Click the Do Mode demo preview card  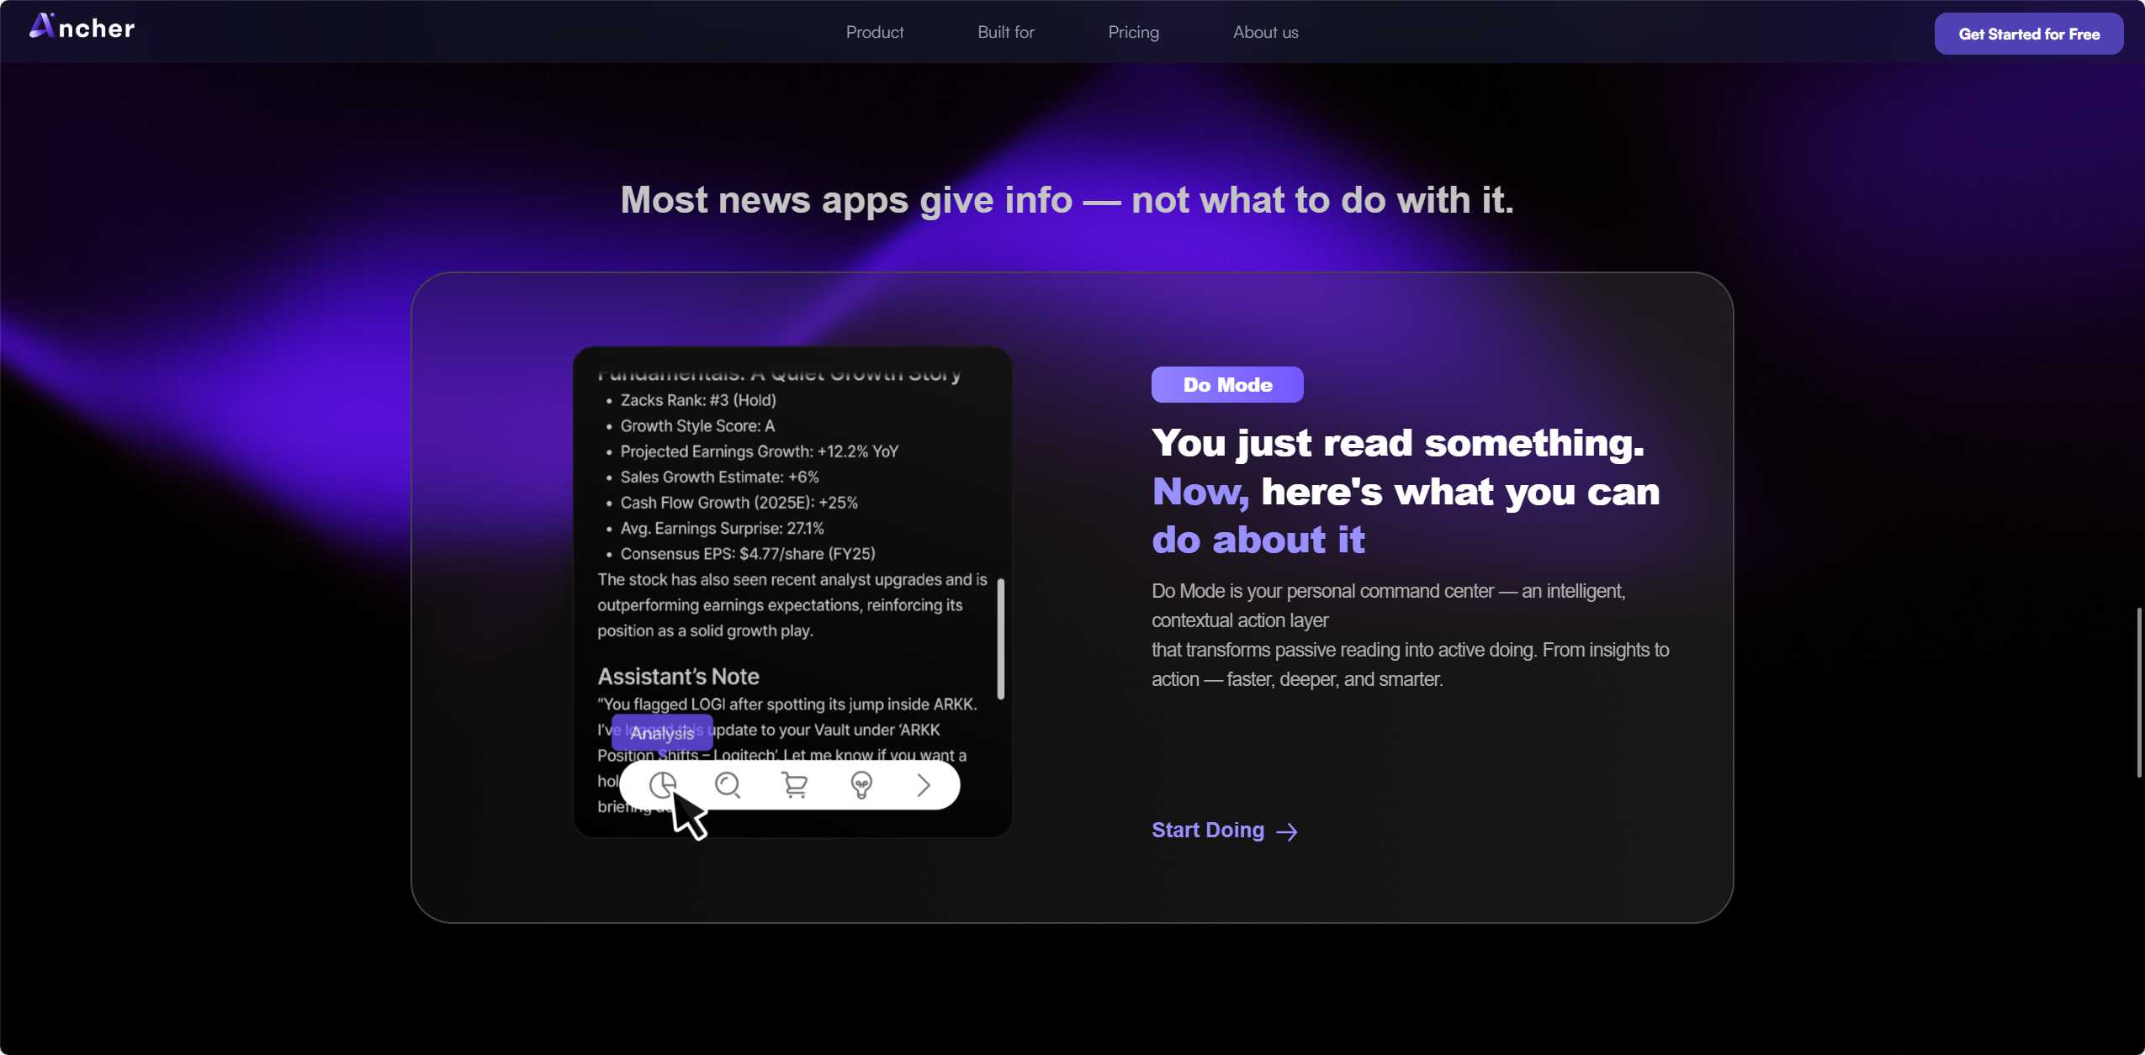(x=792, y=592)
